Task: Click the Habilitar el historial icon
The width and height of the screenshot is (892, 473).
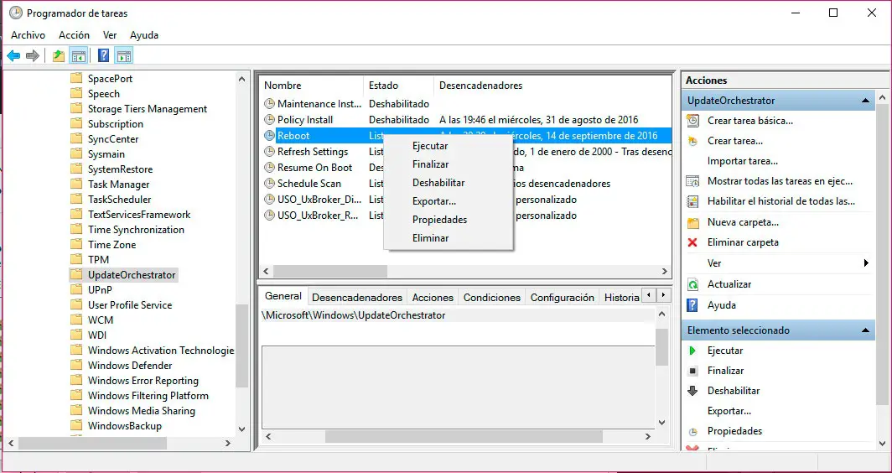Action: pyautogui.click(x=692, y=201)
